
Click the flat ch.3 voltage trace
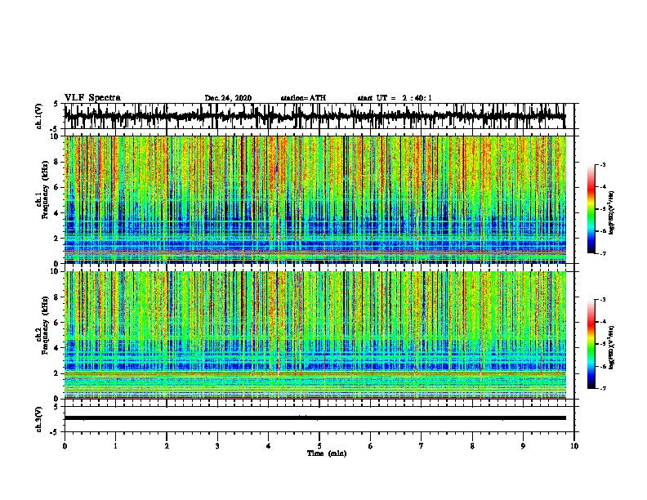pyautogui.click(x=315, y=418)
